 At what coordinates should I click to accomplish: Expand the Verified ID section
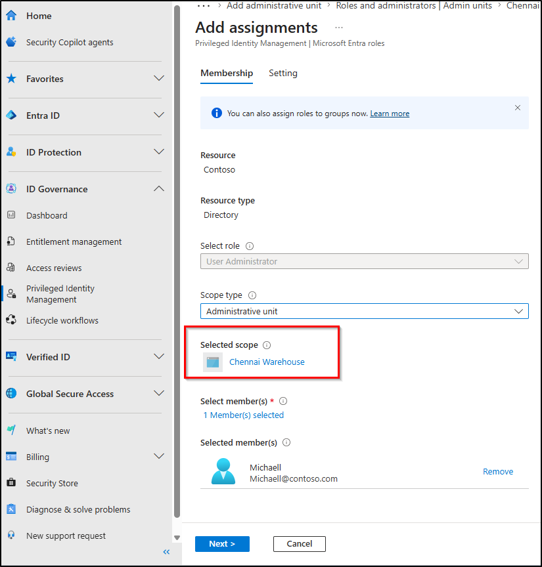click(159, 356)
